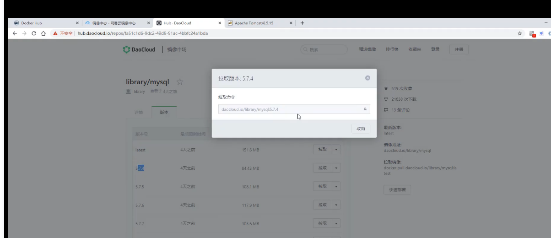551x238 pixels.
Task: Open a new browser tab
Action: [302, 23]
